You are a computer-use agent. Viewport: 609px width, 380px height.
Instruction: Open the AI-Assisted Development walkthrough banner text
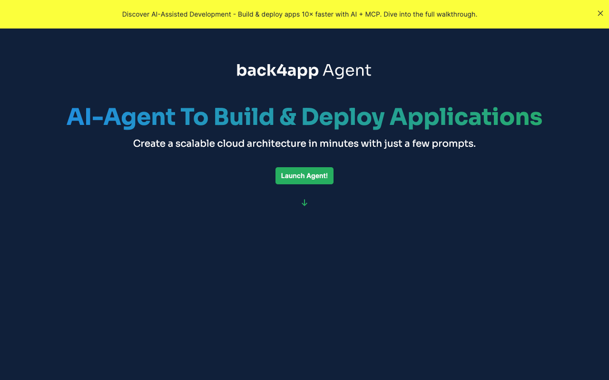[x=300, y=14]
